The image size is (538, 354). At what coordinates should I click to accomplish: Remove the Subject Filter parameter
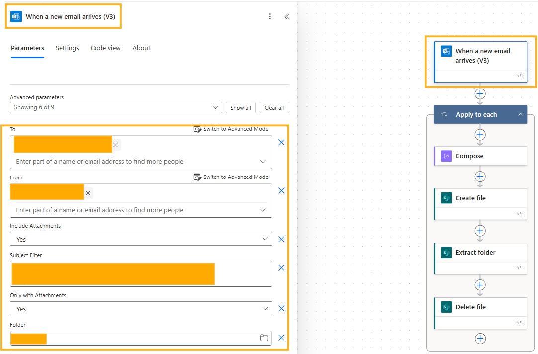[281, 268]
